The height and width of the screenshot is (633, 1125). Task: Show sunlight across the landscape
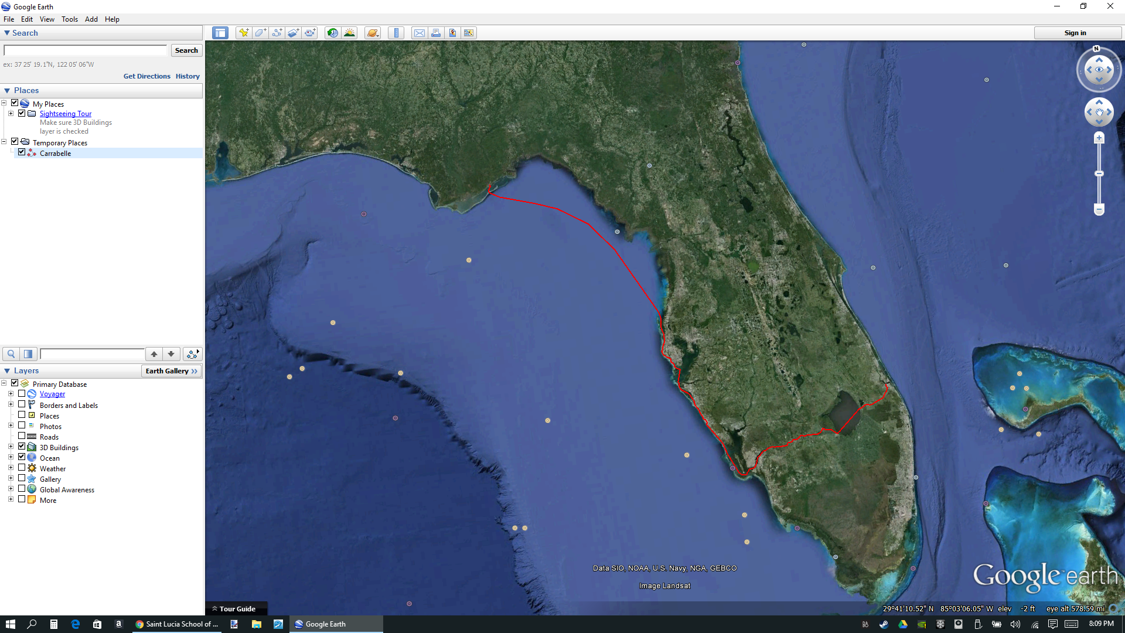[349, 33]
